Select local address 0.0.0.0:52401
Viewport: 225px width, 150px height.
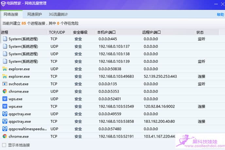110,99
